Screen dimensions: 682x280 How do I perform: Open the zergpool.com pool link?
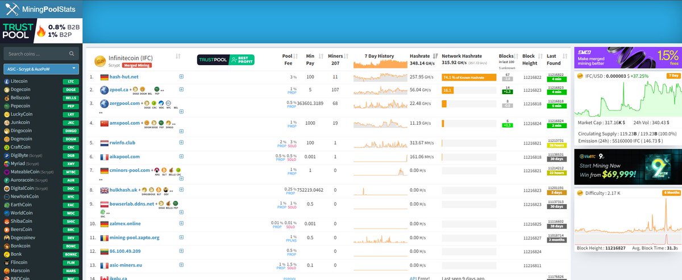pos(126,103)
